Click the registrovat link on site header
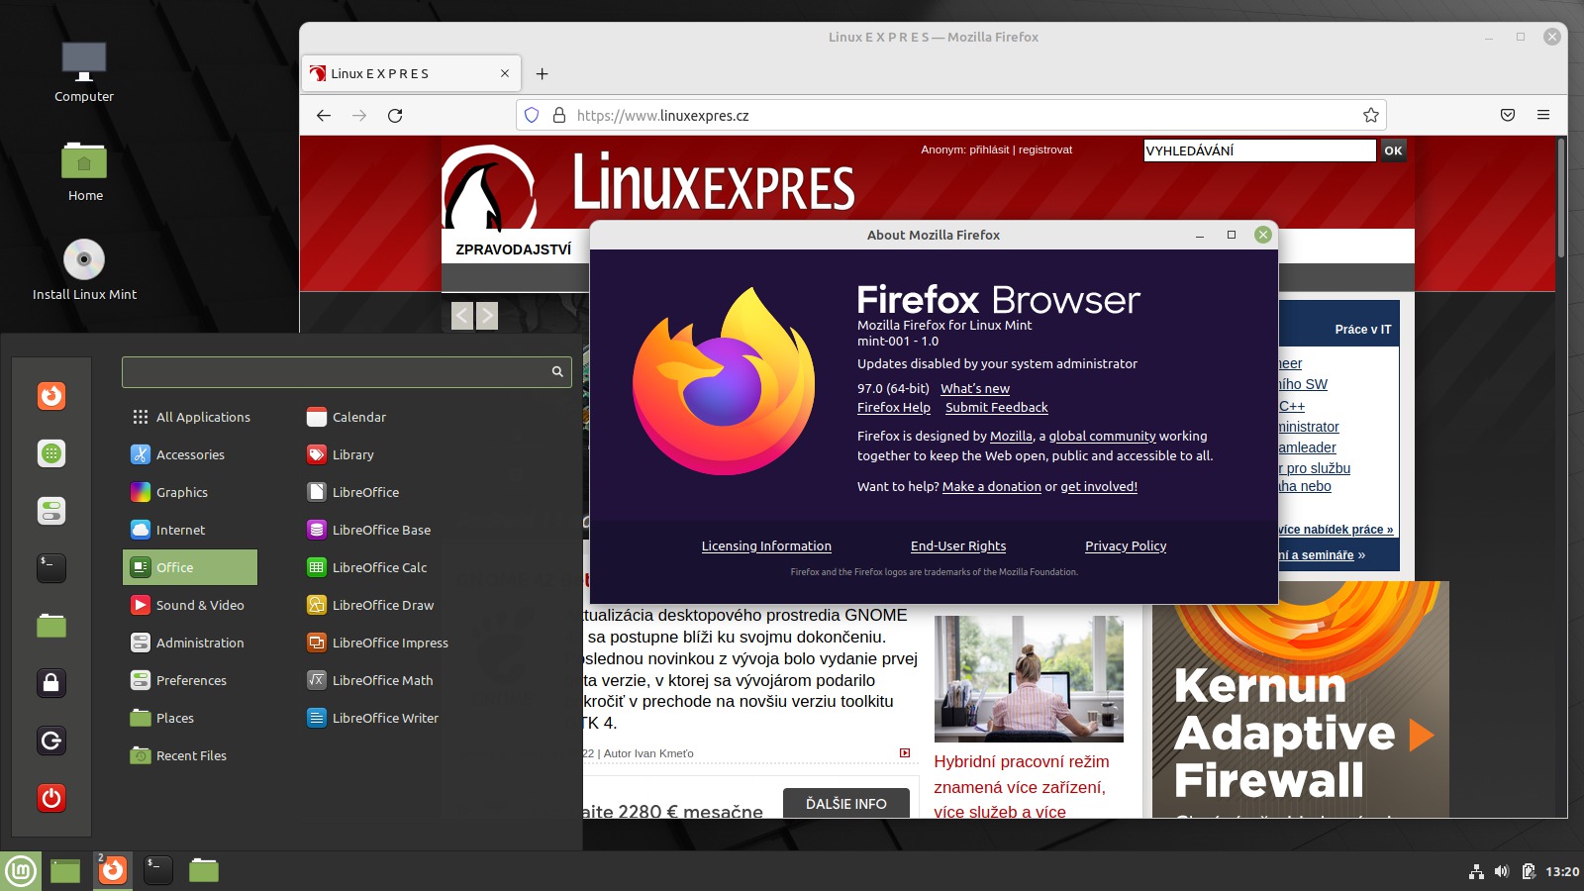This screenshot has width=1584, height=891. [x=1045, y=149]
